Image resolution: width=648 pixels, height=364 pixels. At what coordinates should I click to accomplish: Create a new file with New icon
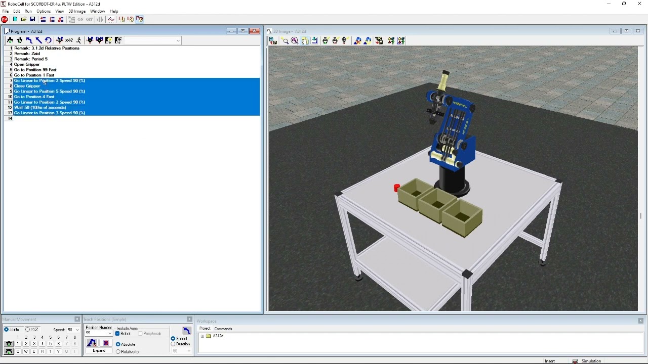pyautogui.click(x=15, y=19)
